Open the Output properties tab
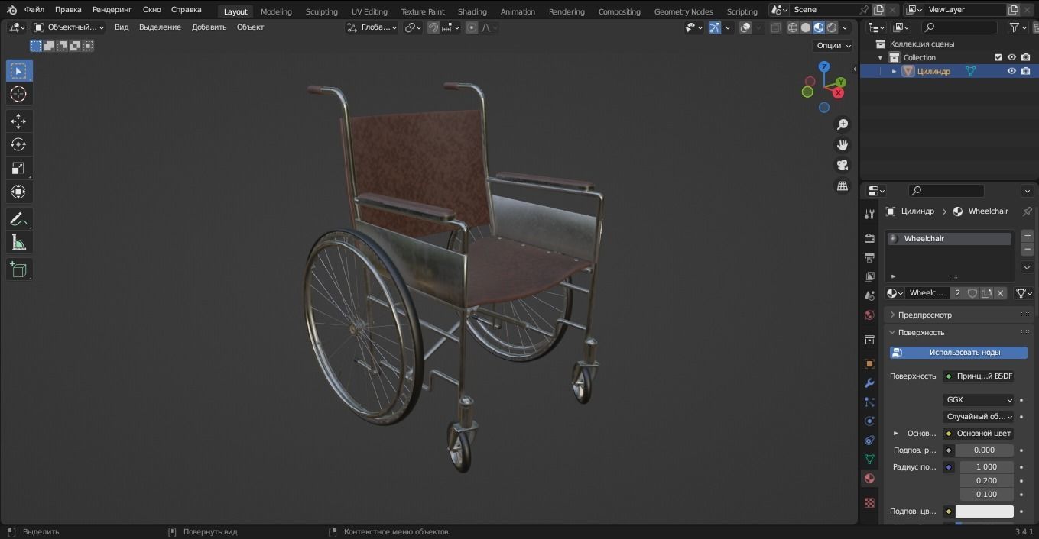 coord(869,257)
